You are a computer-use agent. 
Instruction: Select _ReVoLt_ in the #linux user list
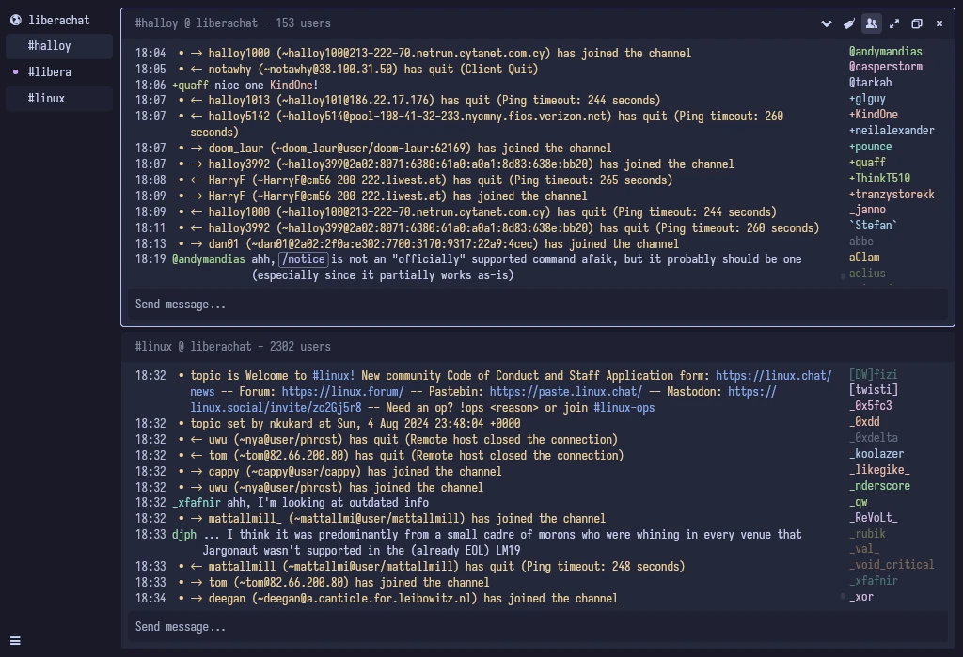pos(874,518)
